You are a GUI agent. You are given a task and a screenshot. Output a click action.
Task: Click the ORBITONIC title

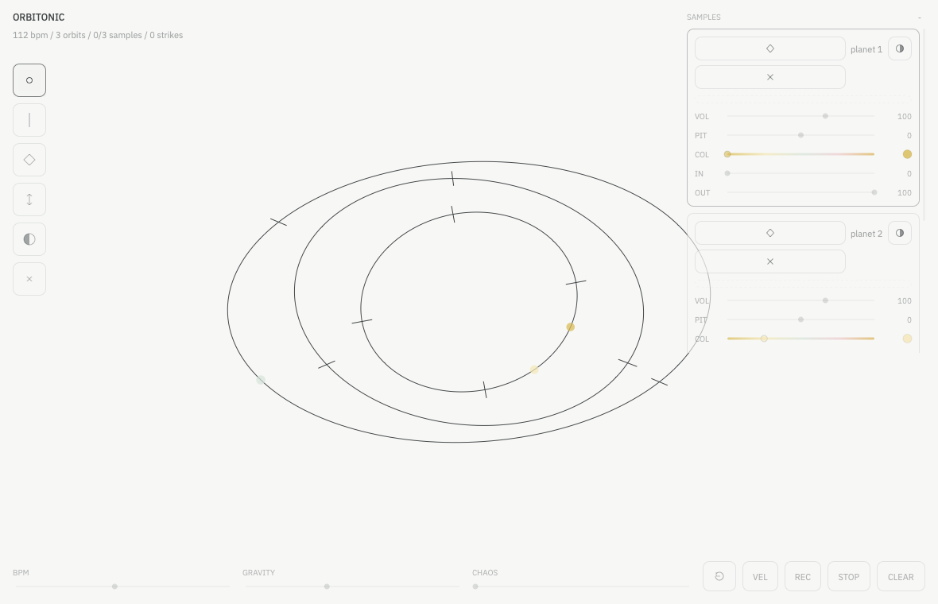click(39, 17)
